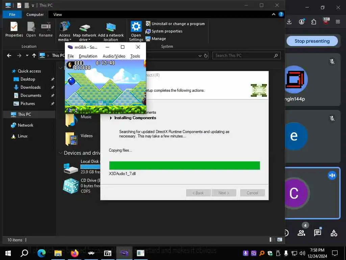The width and height of the screenshot is (346, 260).
Task: Open the browser hamburger menu
Action: [338, 21]
